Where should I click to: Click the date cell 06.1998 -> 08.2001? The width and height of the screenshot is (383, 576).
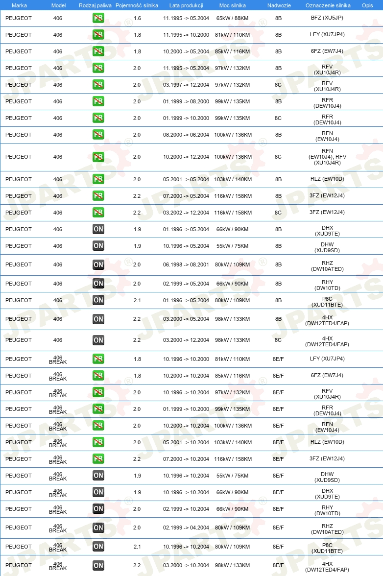coord(186,264)
